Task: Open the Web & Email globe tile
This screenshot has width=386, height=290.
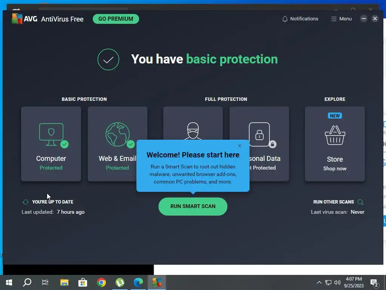Action: (118, 144)
